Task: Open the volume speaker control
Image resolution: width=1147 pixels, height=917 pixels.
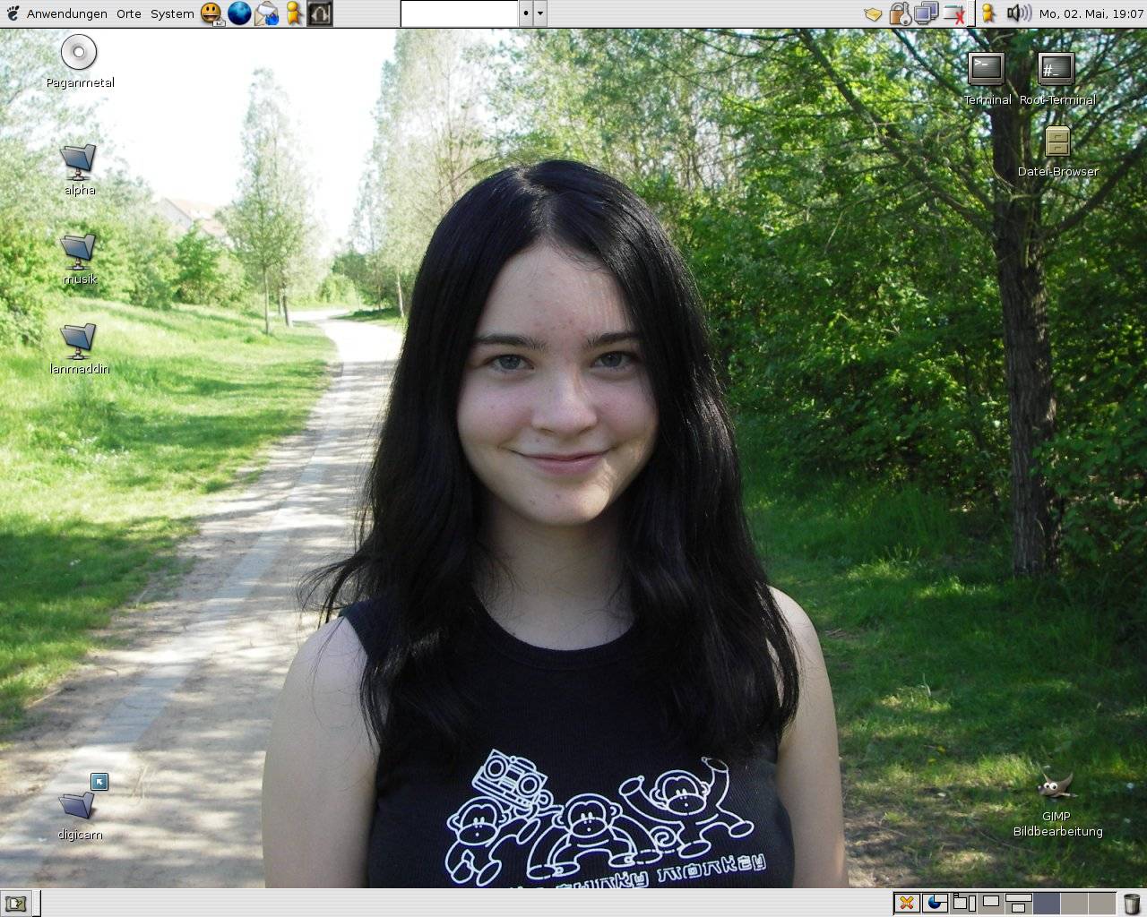Action: click(1018, 13)
